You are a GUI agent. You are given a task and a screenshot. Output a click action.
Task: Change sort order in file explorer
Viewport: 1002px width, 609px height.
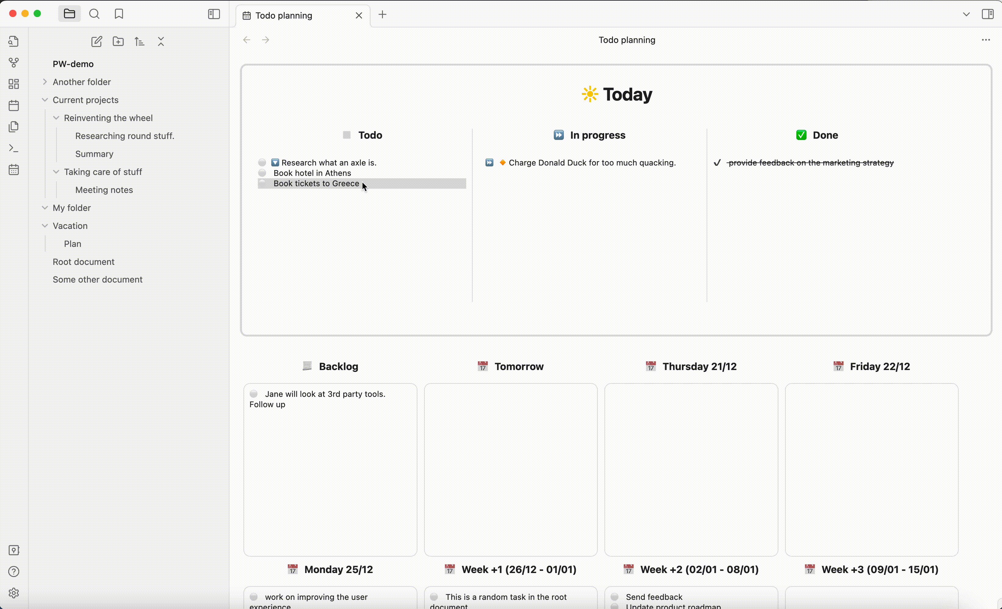tap(139, 41)
